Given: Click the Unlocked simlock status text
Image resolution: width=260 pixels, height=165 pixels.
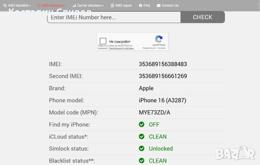Looking at the screenshot, I should [161, 149].
